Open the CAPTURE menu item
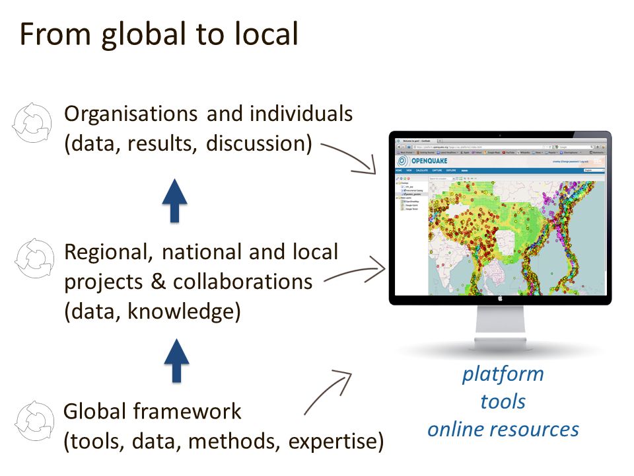This screenshot has width=634, height=476. pyautogui.click(x=437, y=171)
